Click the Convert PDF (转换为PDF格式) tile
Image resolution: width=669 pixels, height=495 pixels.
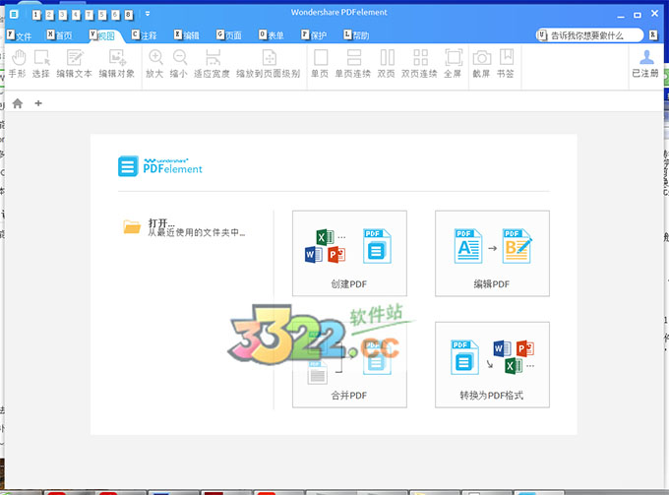click(x=492, y=365)
